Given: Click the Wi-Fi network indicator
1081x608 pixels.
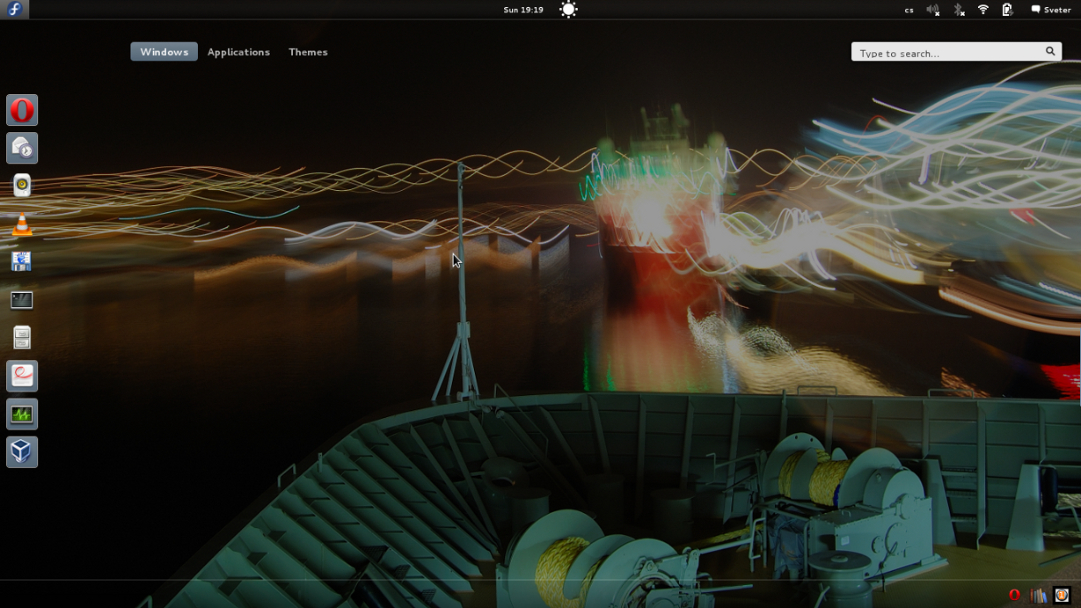Looking at the screenshot, I should point(983,10).
